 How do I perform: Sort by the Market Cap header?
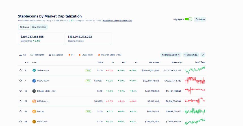pos(177,63)
